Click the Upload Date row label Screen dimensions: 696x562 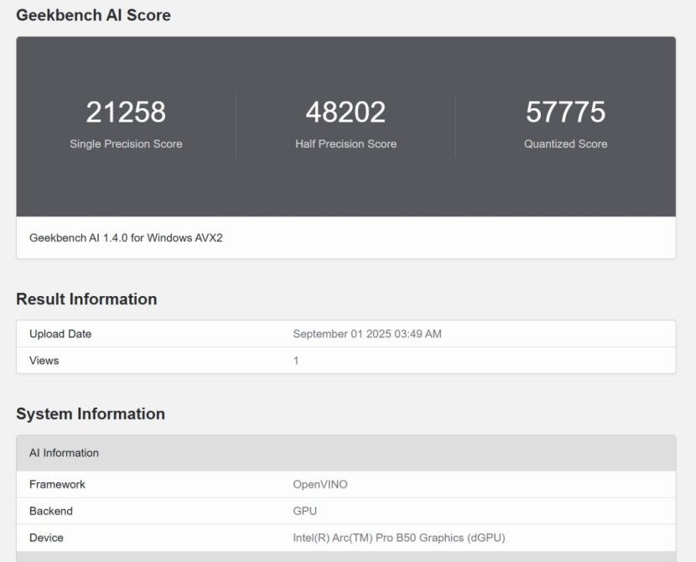click(60, 334)
